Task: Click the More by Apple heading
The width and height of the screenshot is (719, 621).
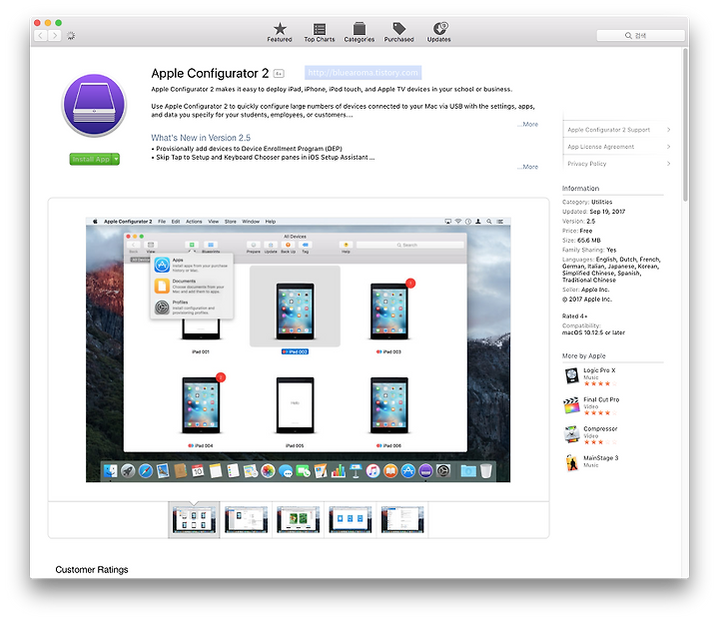Action: click(584, 356)
